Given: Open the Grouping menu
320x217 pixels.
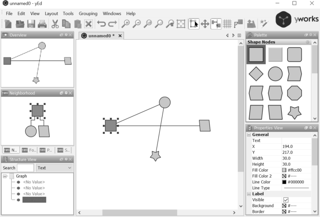Looking at the screenshot, I should (x=88, y=14).
